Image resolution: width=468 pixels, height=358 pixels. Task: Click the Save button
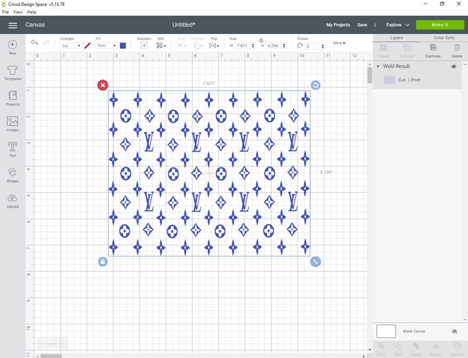(362, 25)
